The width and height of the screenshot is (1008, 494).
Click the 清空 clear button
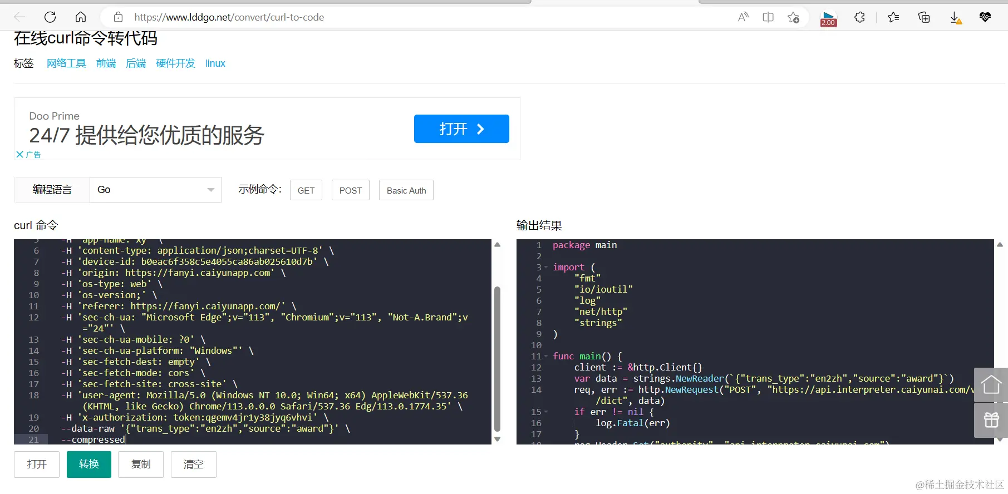(x=193, y=464)
